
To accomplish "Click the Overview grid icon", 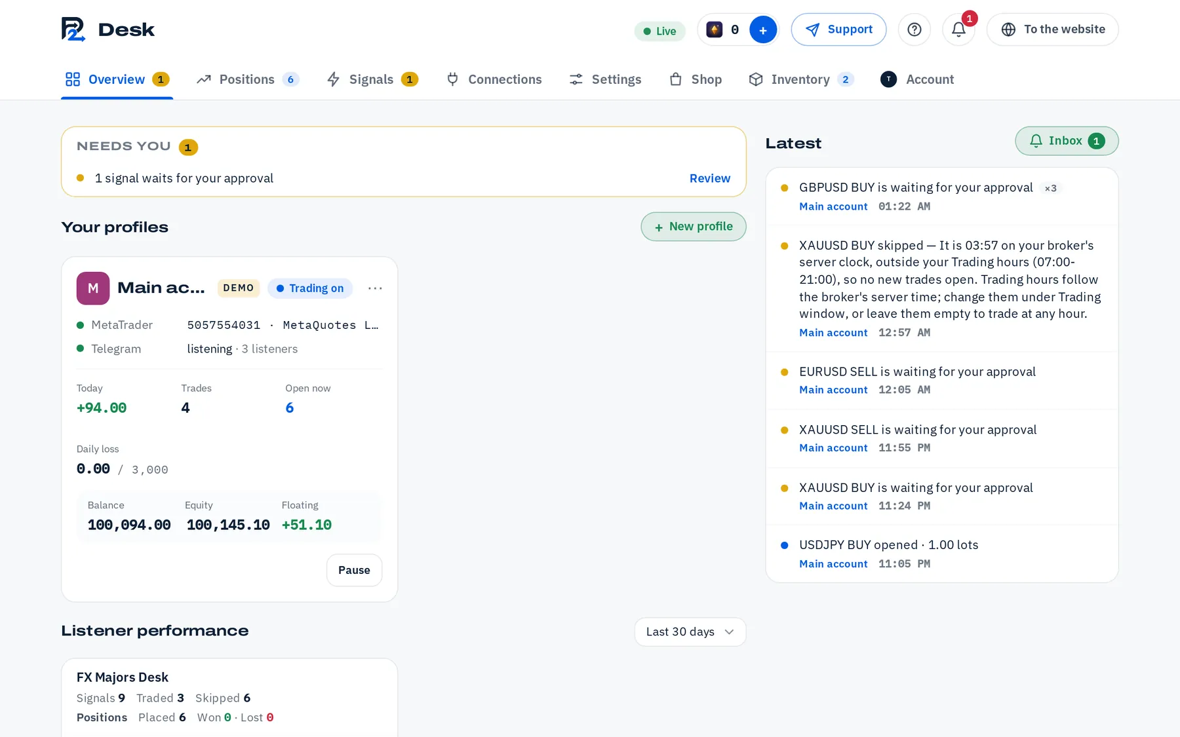I will 73,79.
